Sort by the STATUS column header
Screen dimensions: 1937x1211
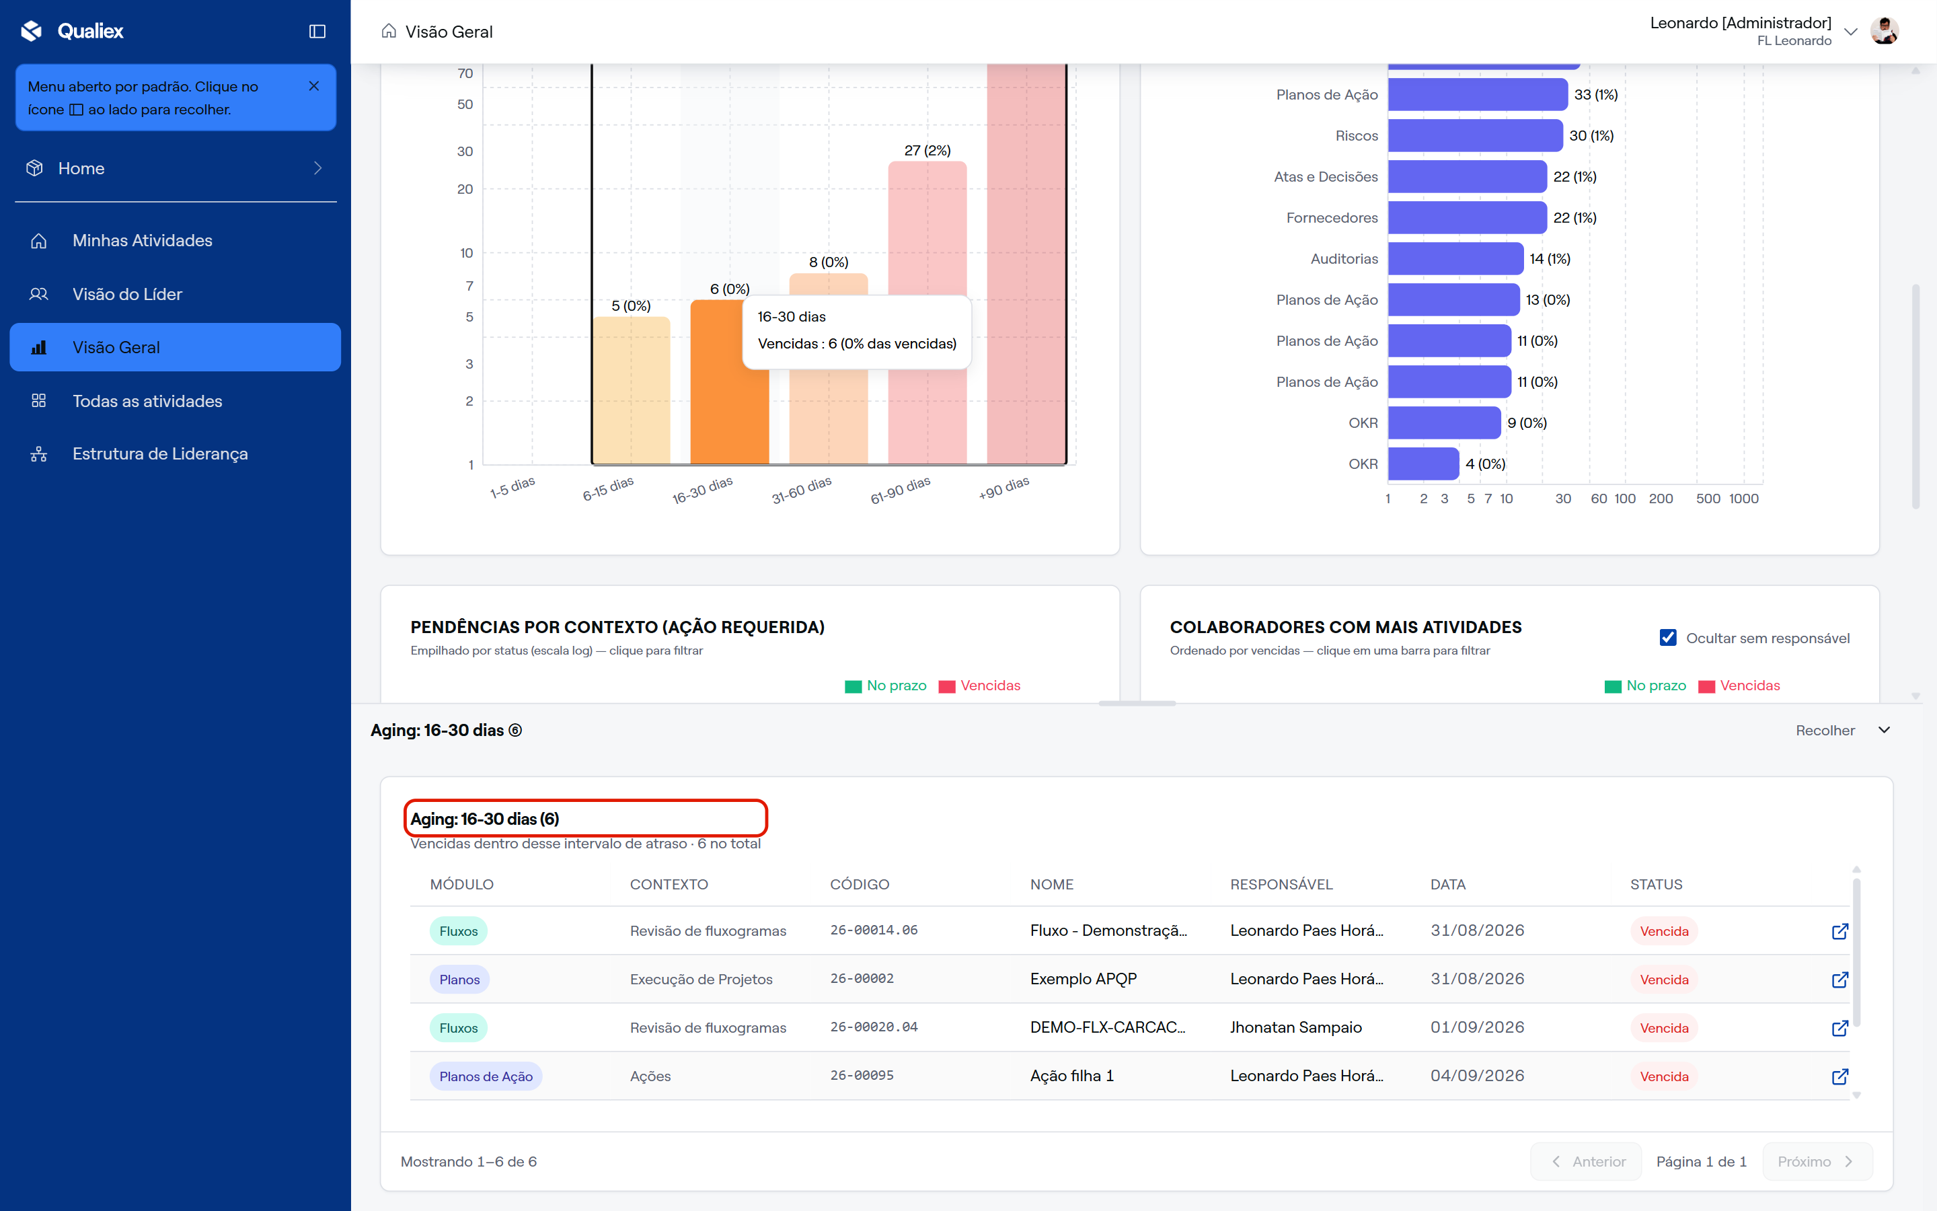(x=1656, y=884)
